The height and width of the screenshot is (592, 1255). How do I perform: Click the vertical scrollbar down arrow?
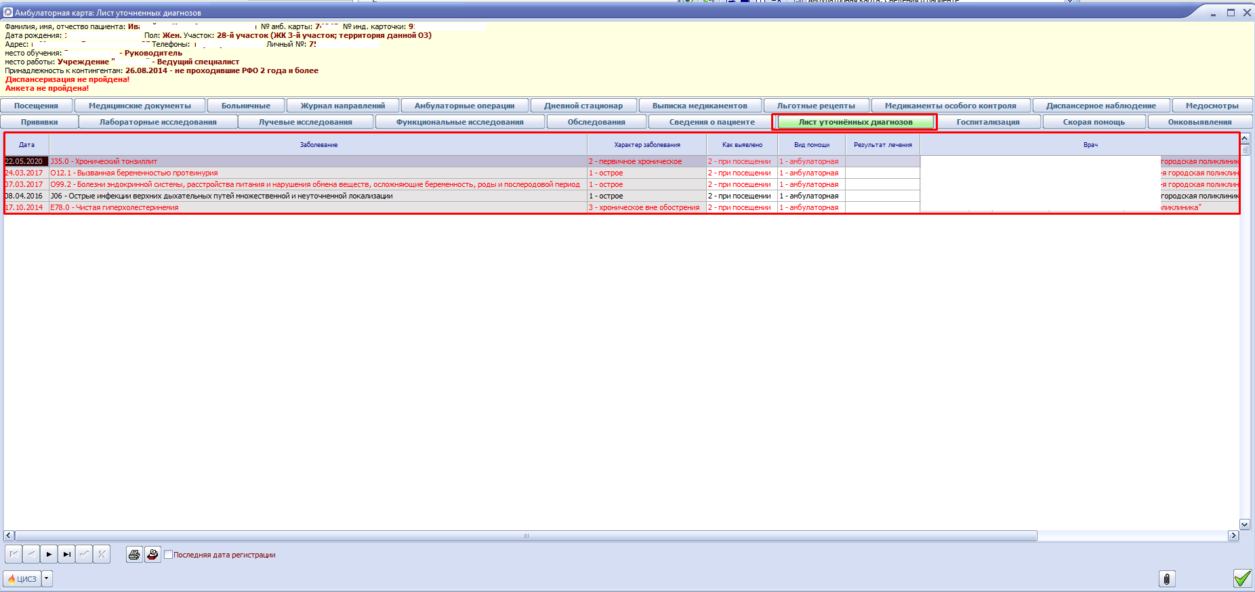1244,524
